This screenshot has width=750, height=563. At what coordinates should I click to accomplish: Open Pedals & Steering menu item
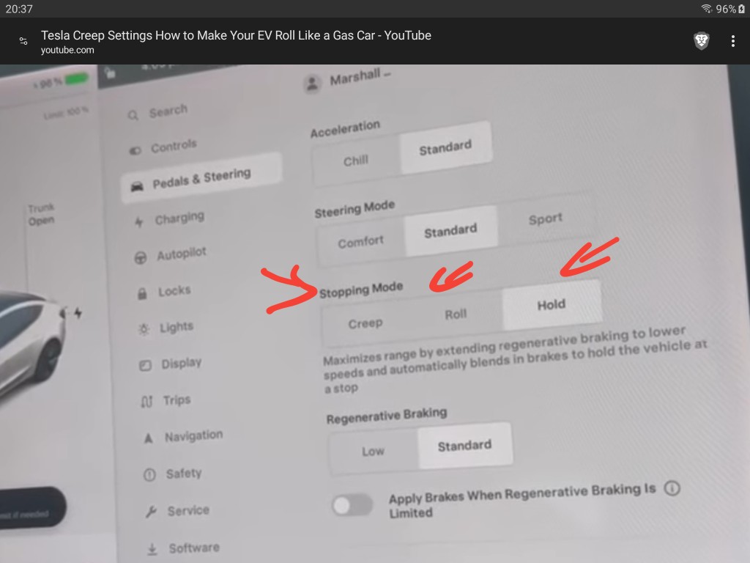point(201,178)
